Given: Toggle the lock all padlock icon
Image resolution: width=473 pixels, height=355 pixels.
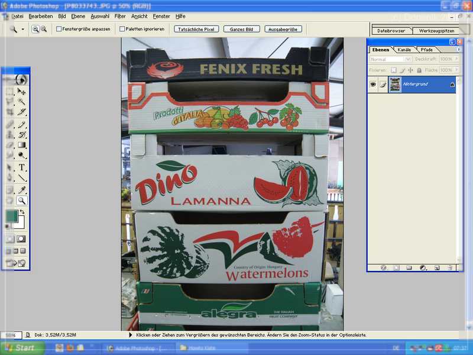Looking at the screenshot, I should coord(419,70).
